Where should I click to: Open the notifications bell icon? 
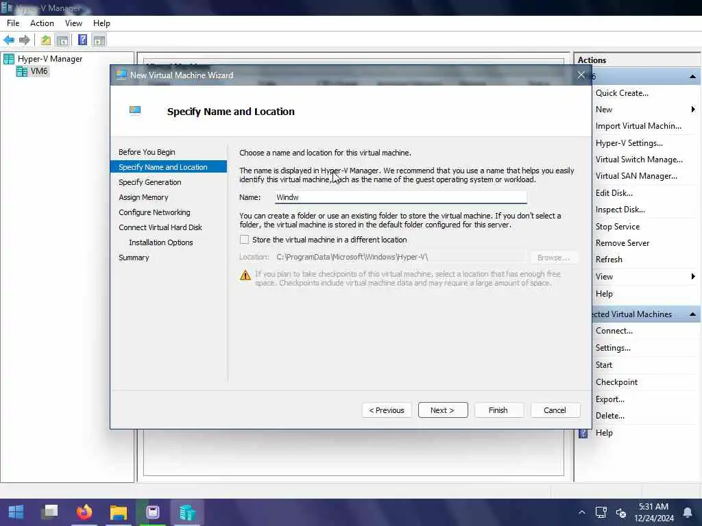687,512
